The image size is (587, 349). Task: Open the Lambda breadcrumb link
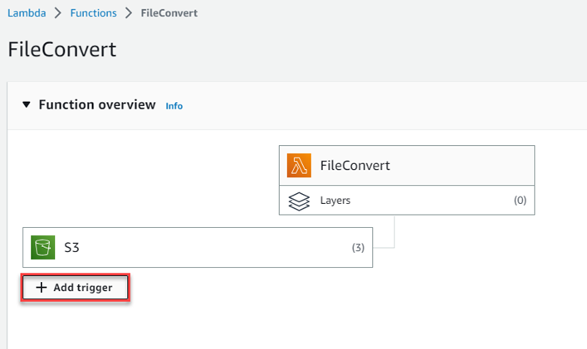pos(27,14)
